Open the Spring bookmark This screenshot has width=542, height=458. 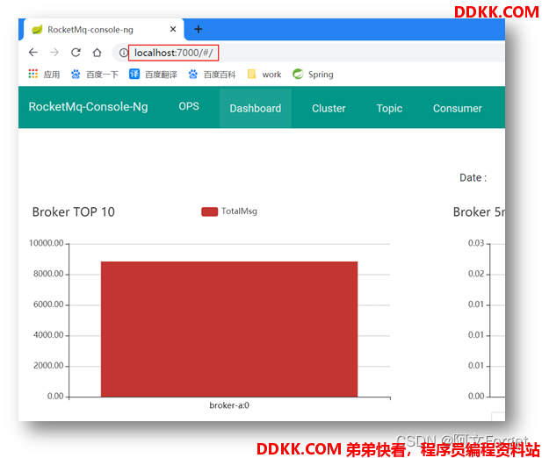[313, 75]
